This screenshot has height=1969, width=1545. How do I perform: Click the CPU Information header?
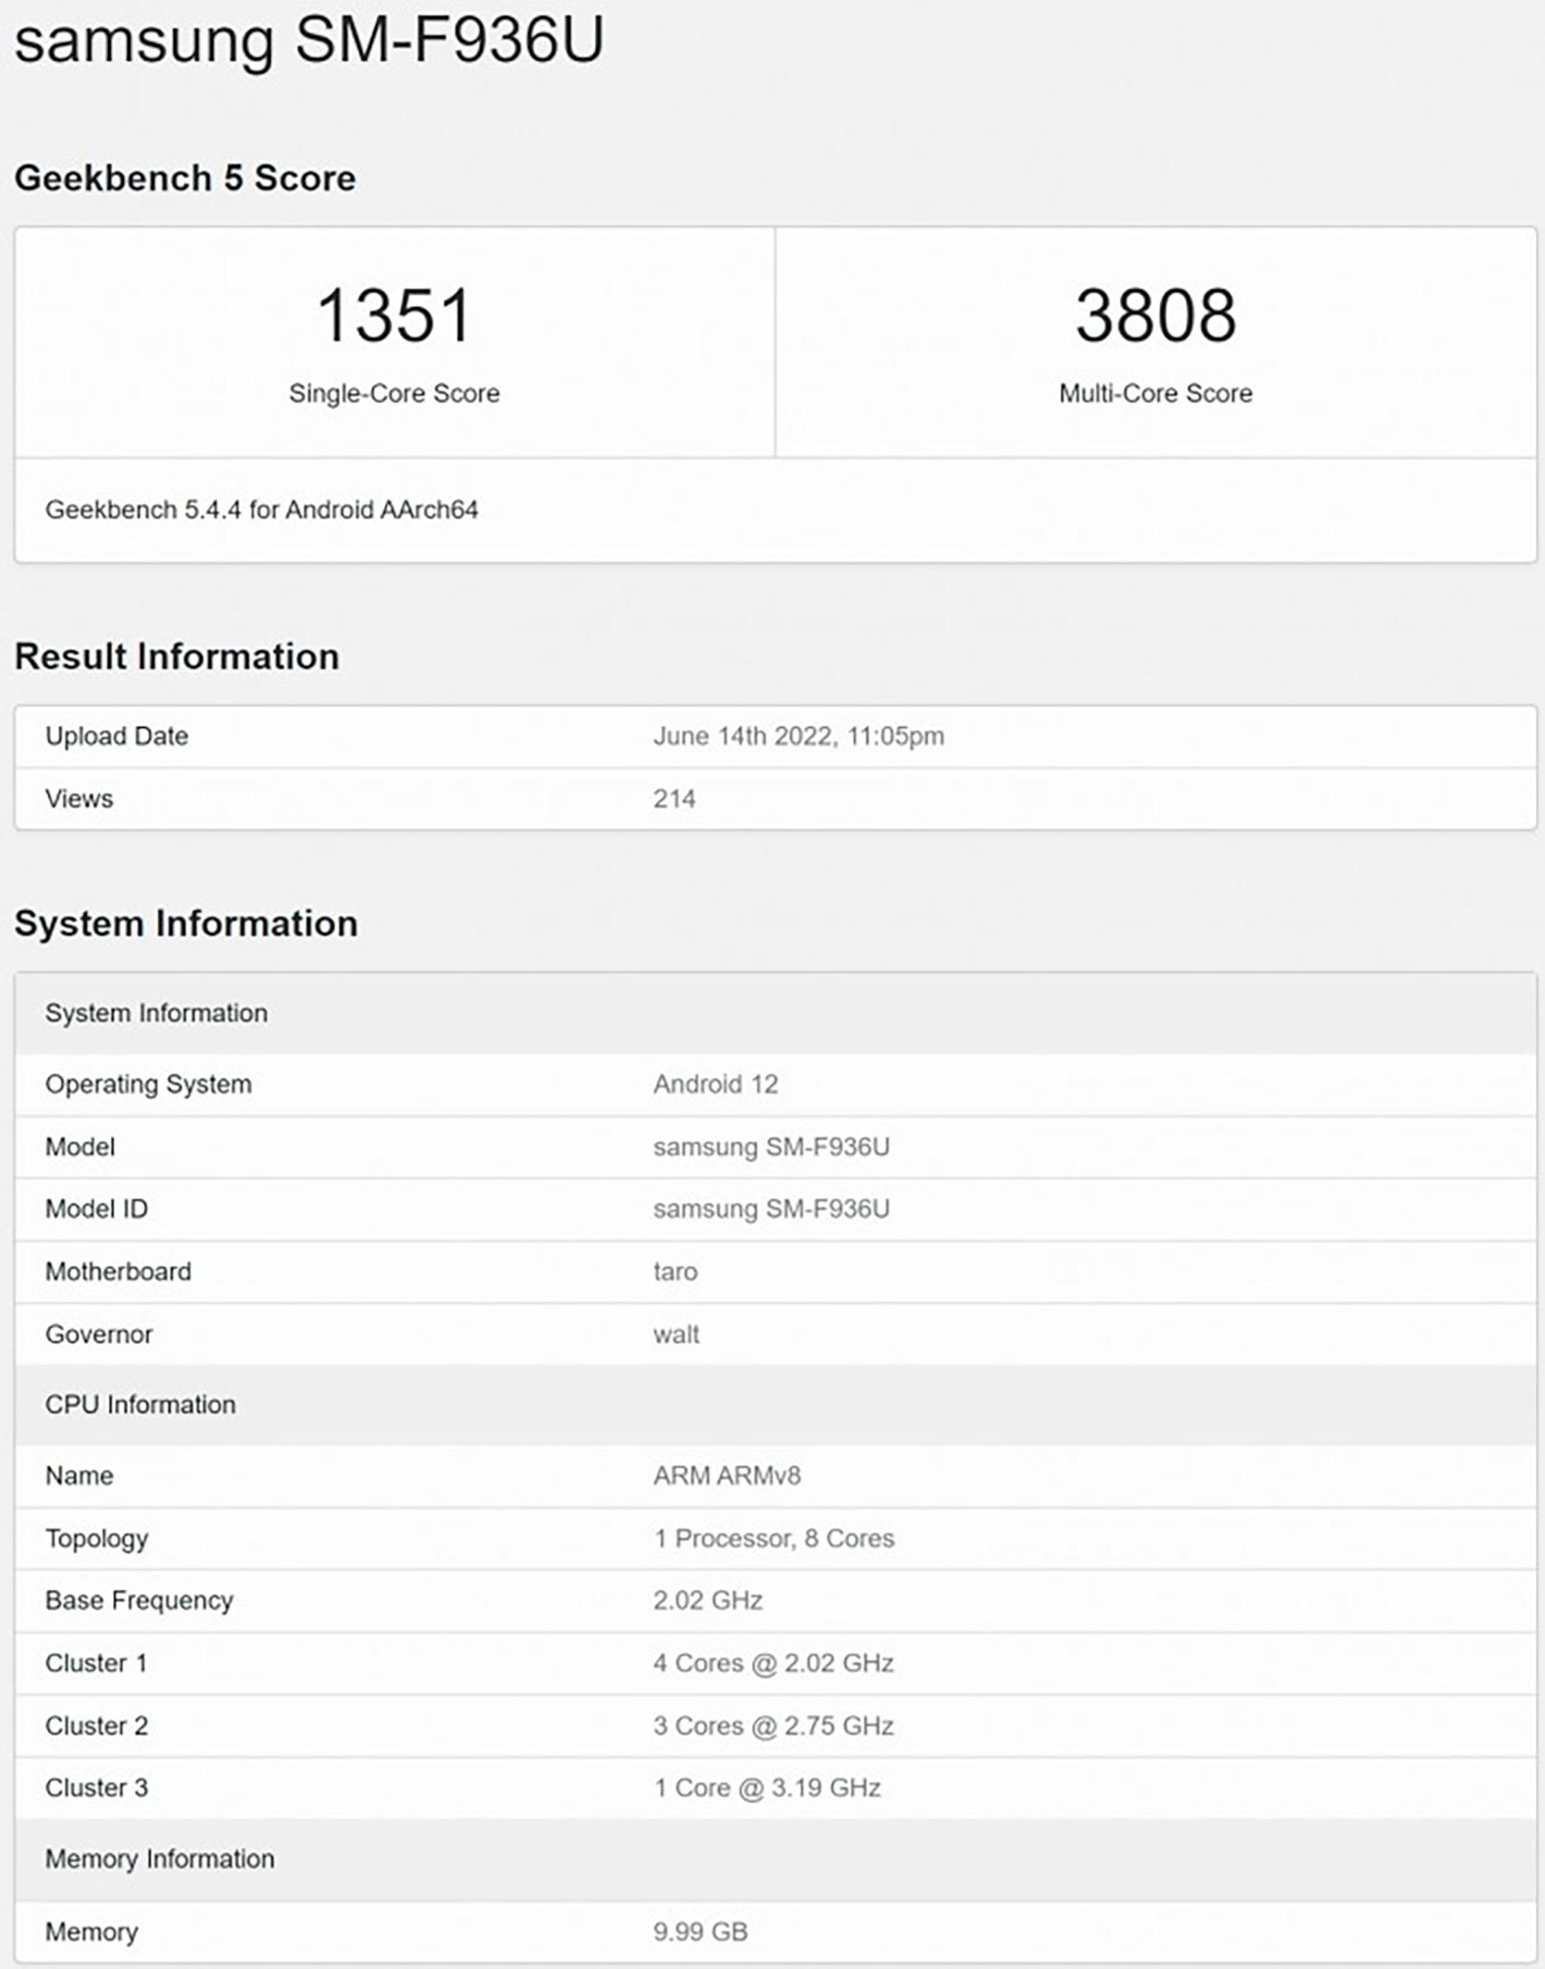141,1404
